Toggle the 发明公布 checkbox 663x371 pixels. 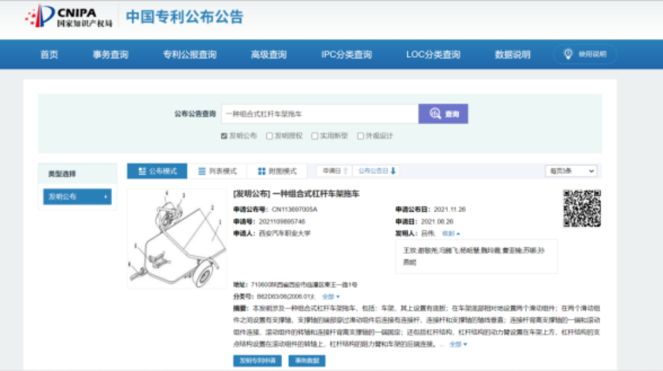tap(224, 136)
